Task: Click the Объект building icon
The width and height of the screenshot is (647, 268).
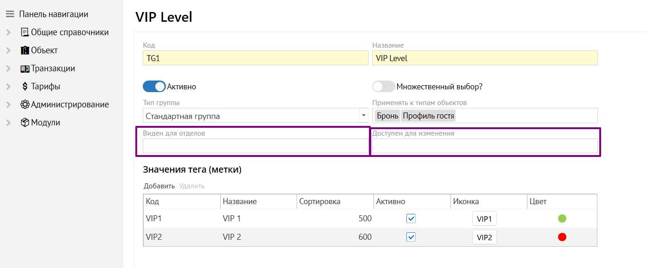Action: (x=25, y=50)
